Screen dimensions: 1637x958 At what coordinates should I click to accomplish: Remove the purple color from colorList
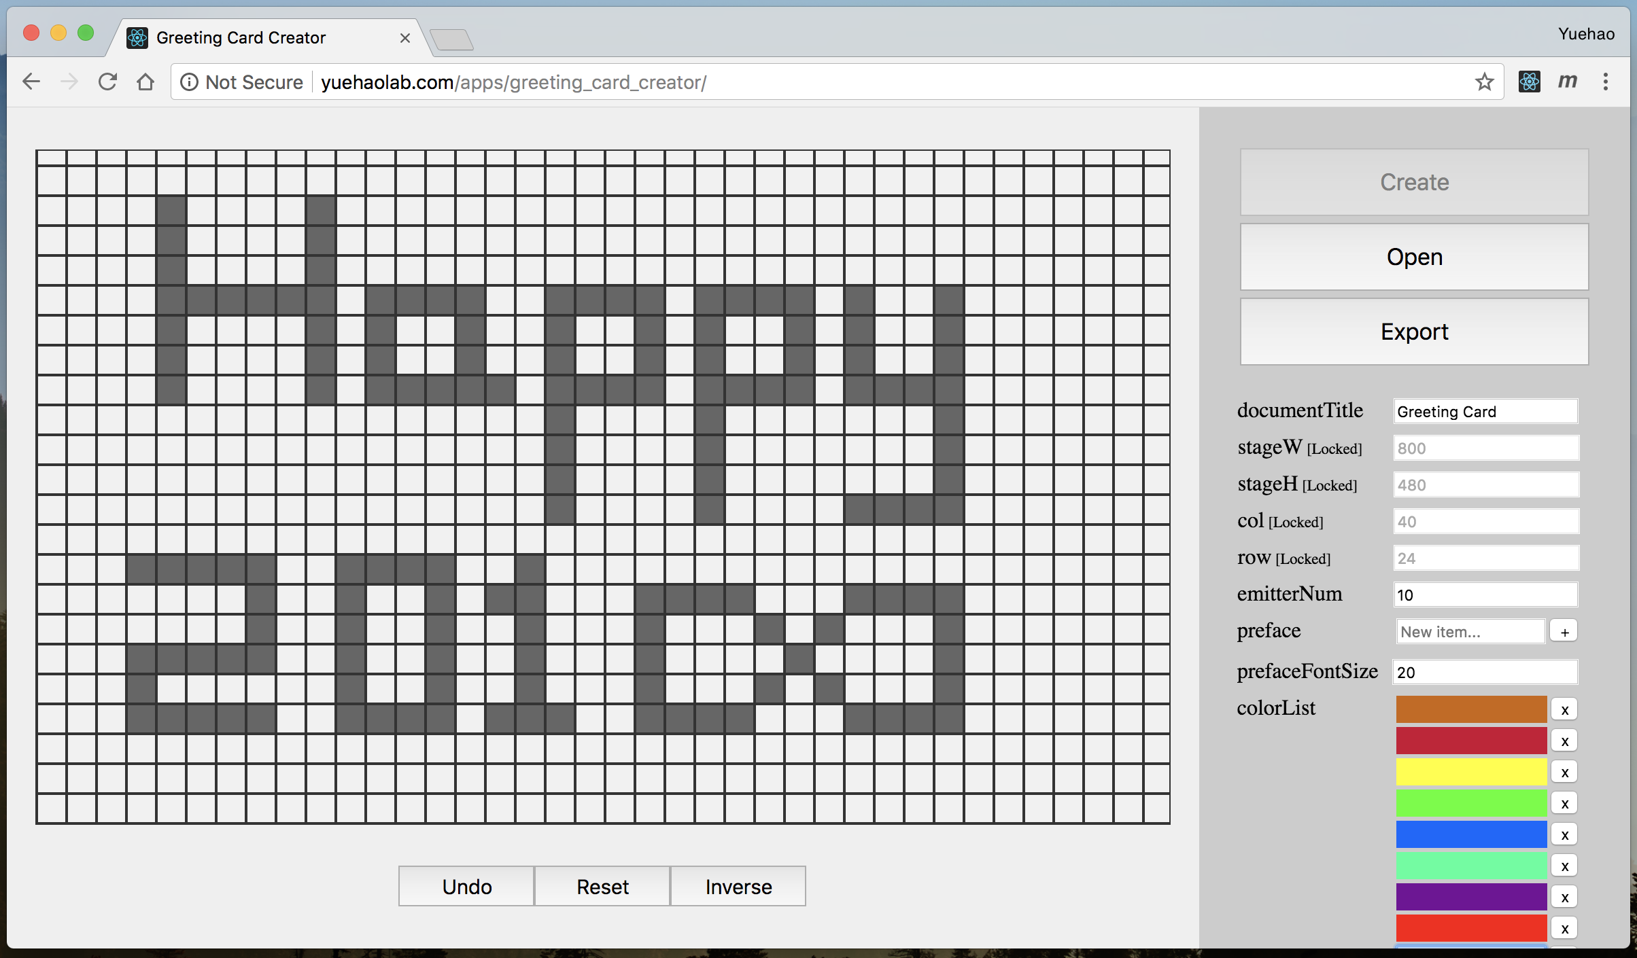(1564, 898)
